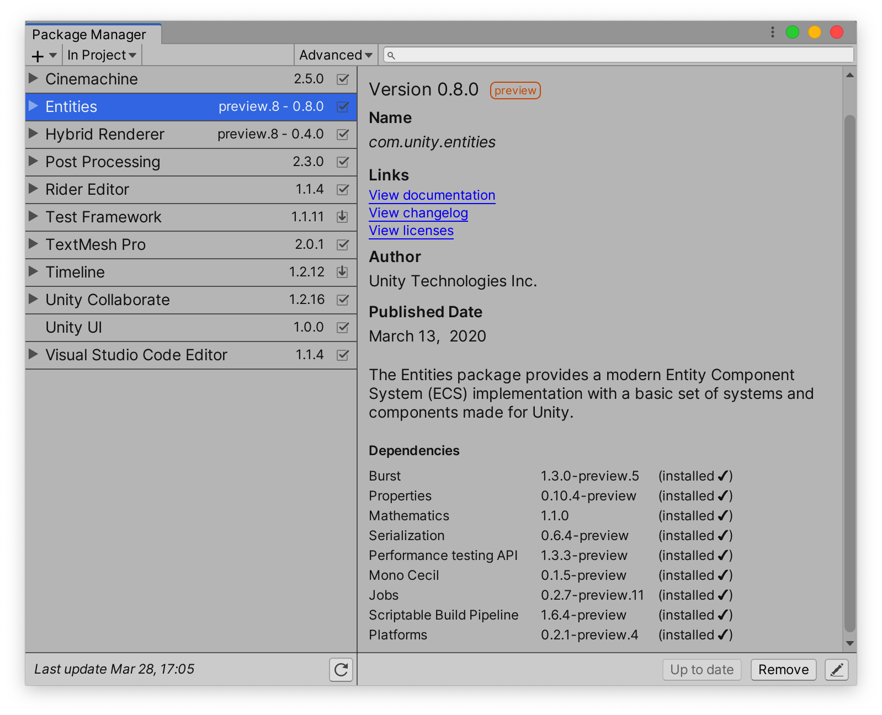
Task: Open the View documentation link
Action: (432, 195)
